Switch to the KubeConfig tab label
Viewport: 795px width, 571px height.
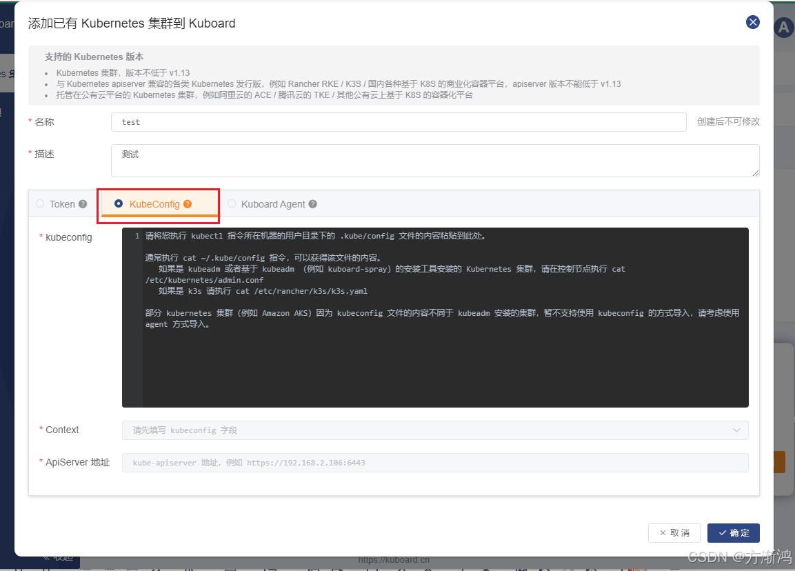(154, 204)
